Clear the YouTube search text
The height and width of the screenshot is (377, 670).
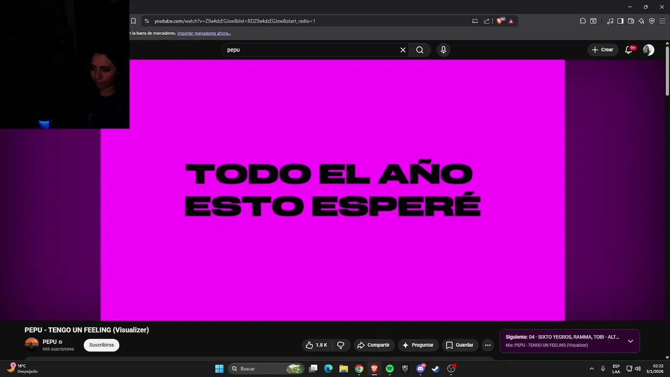pos(403,50)
